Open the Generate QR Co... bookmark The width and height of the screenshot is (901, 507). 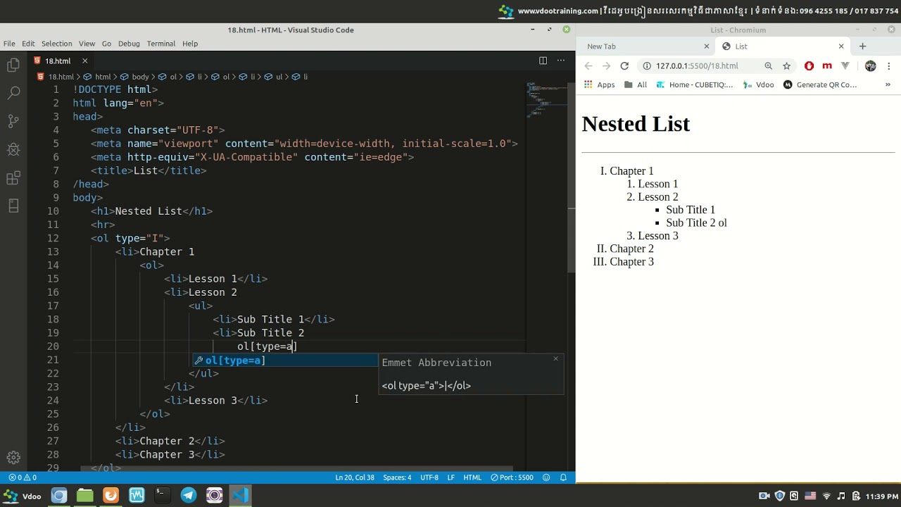click(x=820, y=84)
